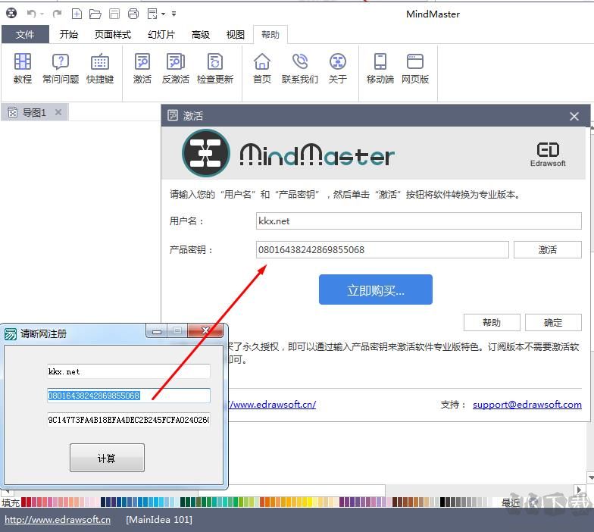Open status bar http://www.edrawsoft.cn link

coord(58,520)
